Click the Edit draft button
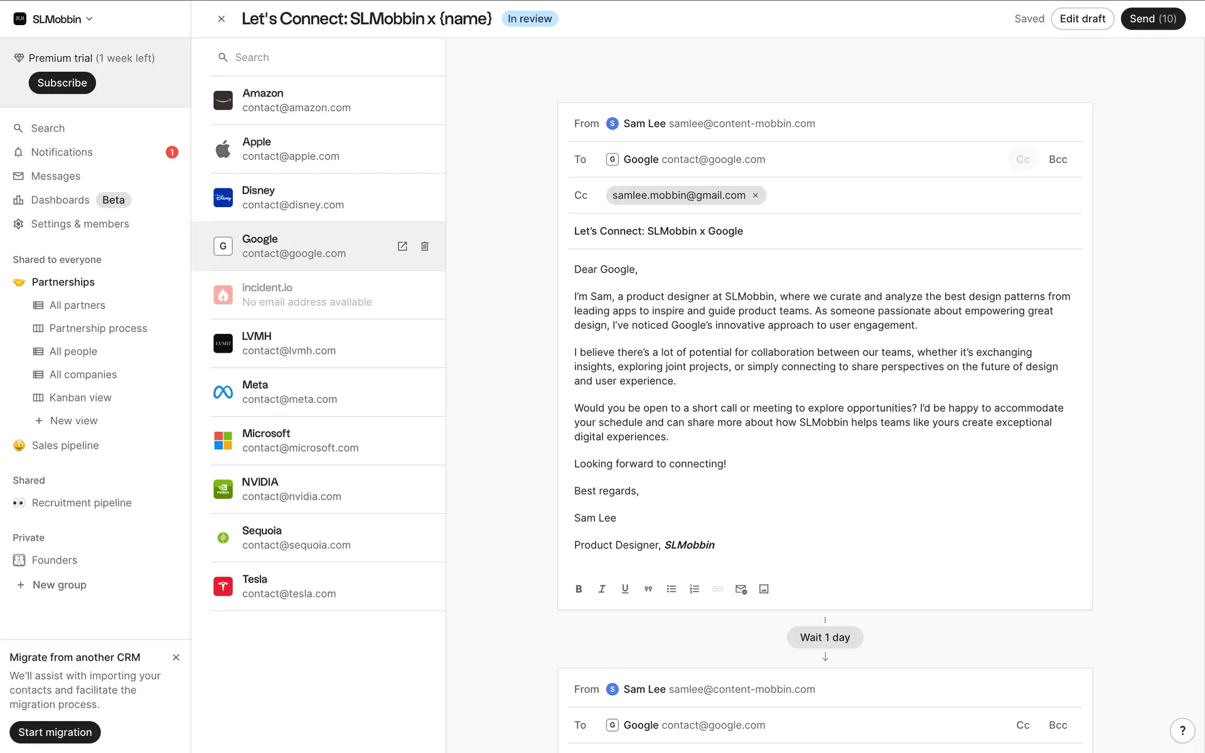1205x753 pixels. [x=1082, y=19]
